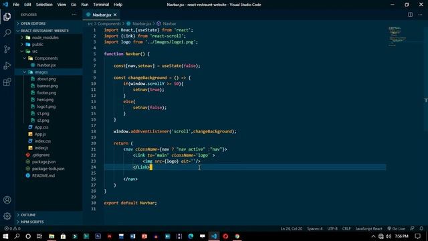Click Ln 24, Col 20 in status bar
428x241 pixels.
[x=292, y=228]
